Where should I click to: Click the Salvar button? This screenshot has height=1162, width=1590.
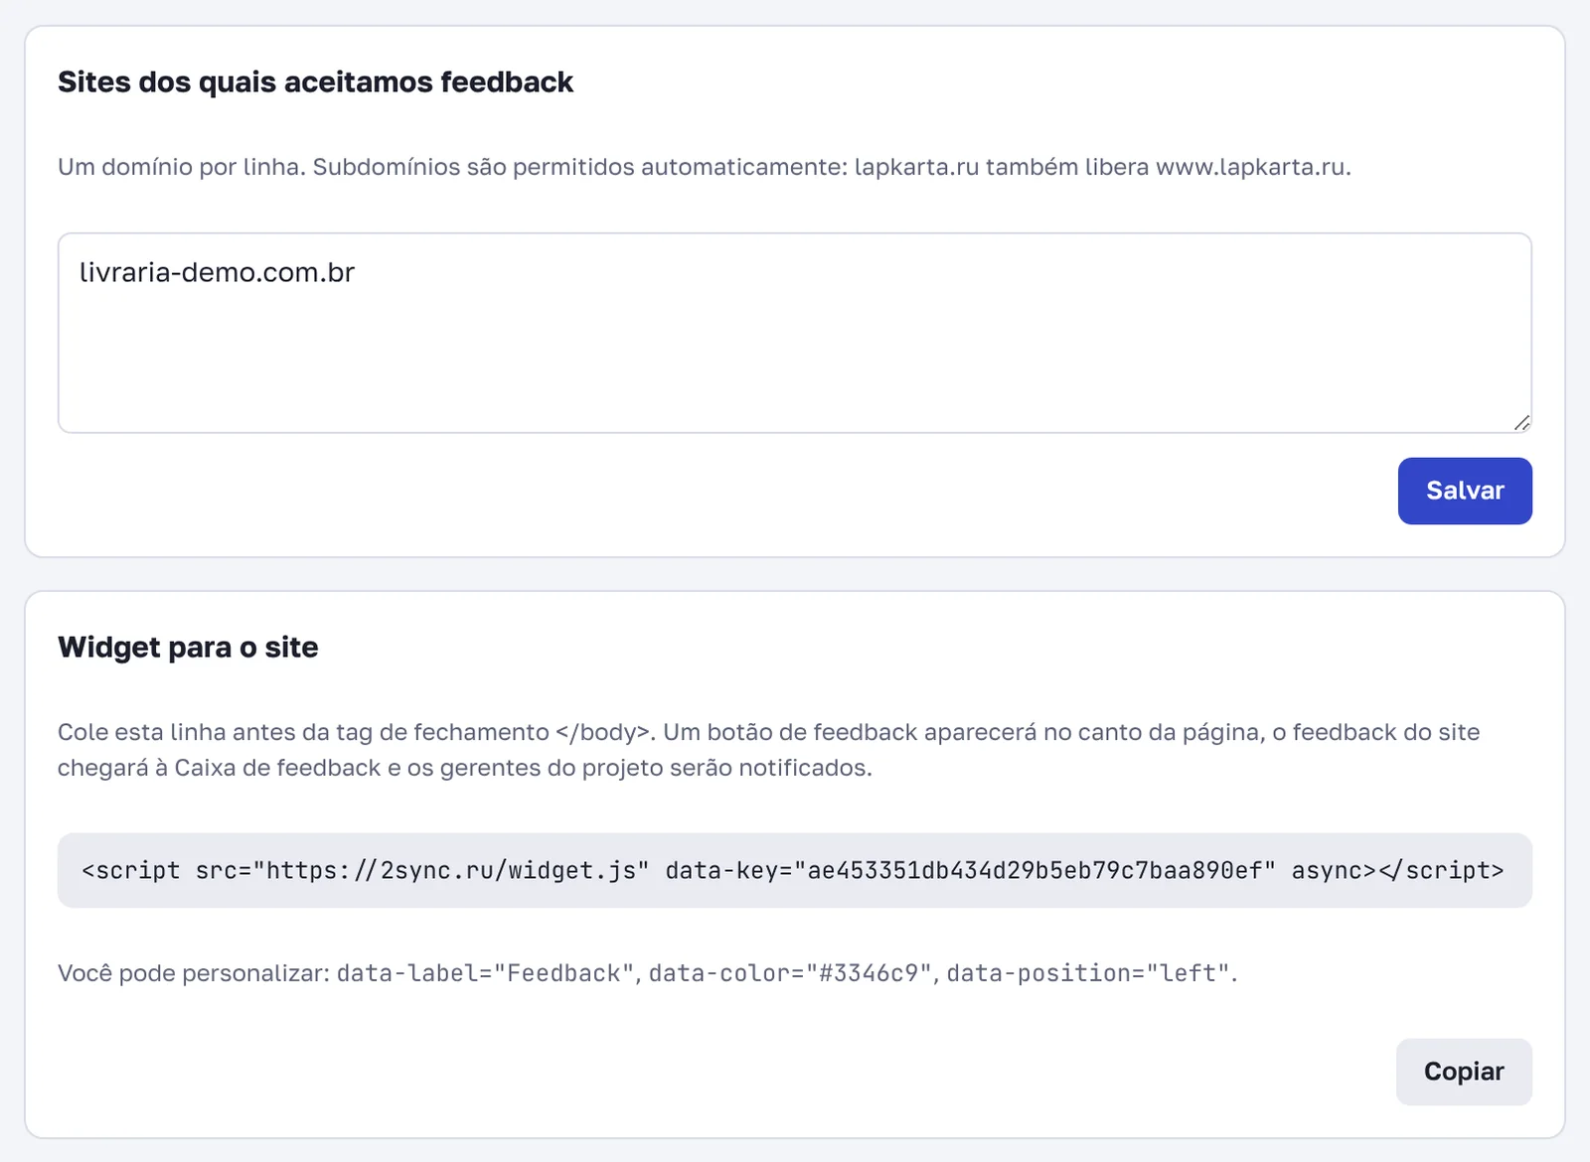[1464, 491]
